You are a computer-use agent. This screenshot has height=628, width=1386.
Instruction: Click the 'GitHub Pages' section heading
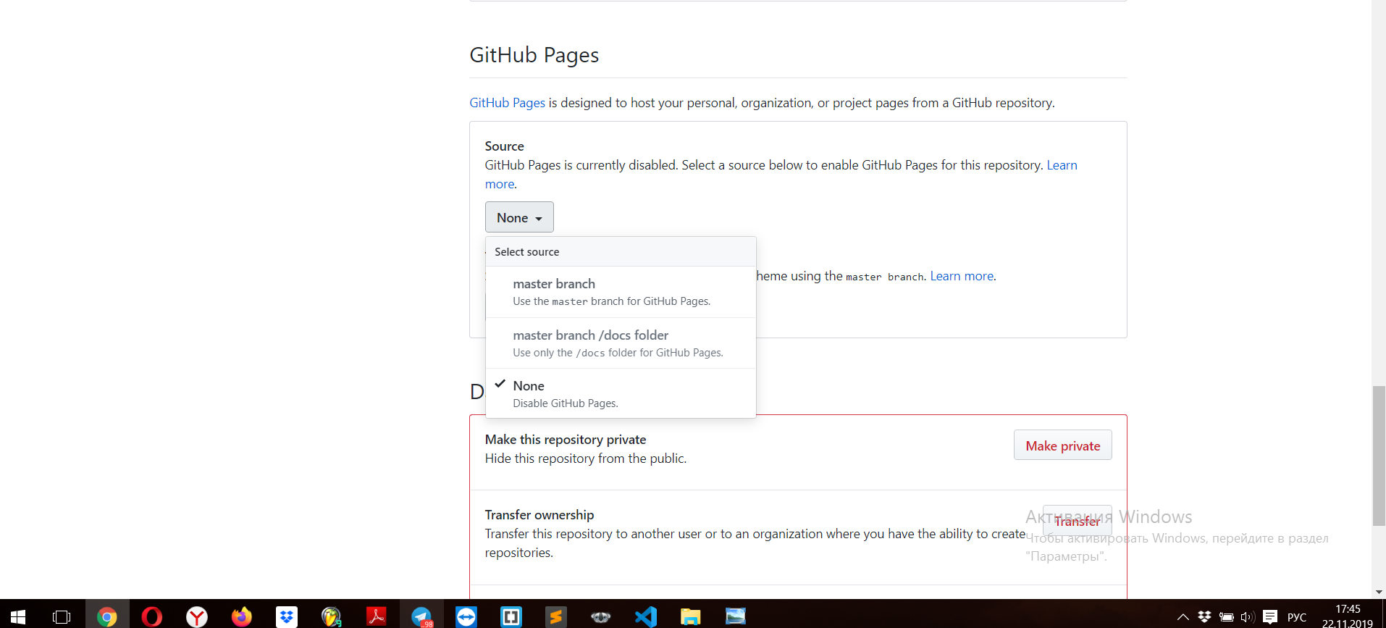tap(534, 55)
